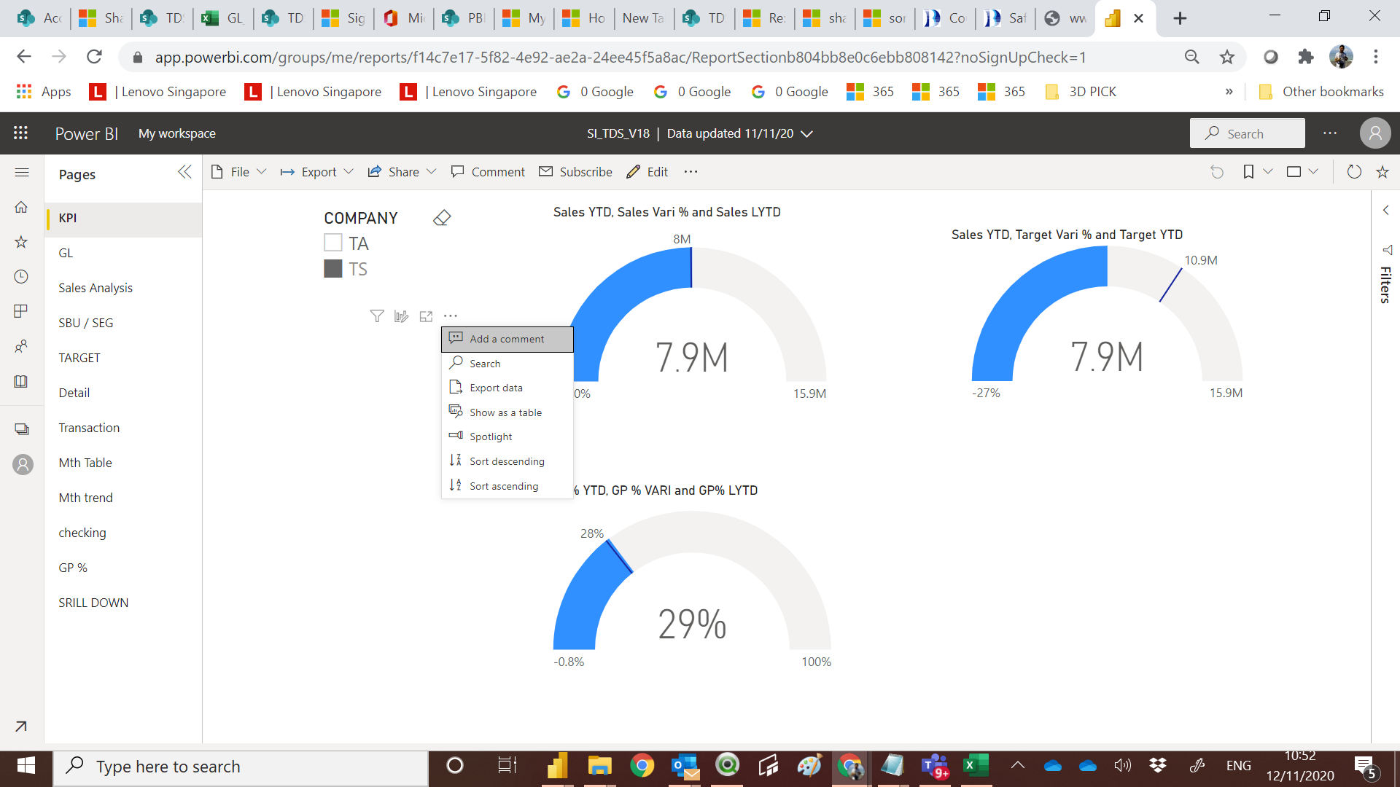Viewport: 1400px width, 787px height.
Task: Expand report title data updated dropdown
Action: [x=806, y=133]
